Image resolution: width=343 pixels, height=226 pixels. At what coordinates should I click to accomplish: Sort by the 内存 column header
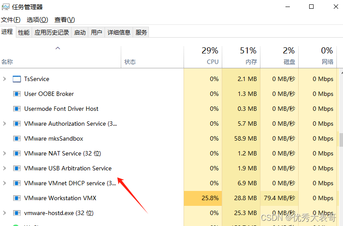coord(241,56)
